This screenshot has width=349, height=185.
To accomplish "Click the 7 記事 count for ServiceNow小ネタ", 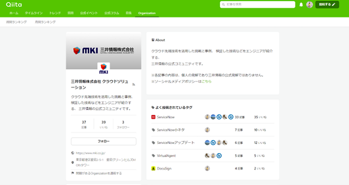I will click(239, 130).
